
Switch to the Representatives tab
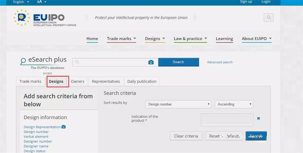[x=106, y=81]
